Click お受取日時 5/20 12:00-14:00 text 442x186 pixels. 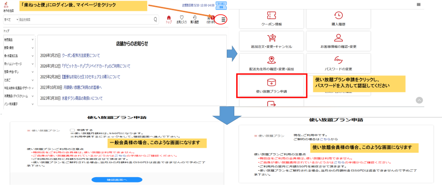point(198,5)
